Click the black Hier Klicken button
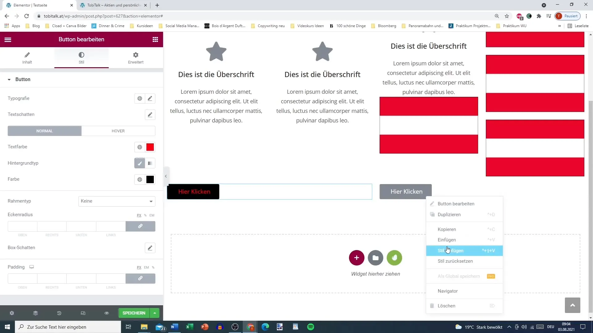 click(193, 192)
